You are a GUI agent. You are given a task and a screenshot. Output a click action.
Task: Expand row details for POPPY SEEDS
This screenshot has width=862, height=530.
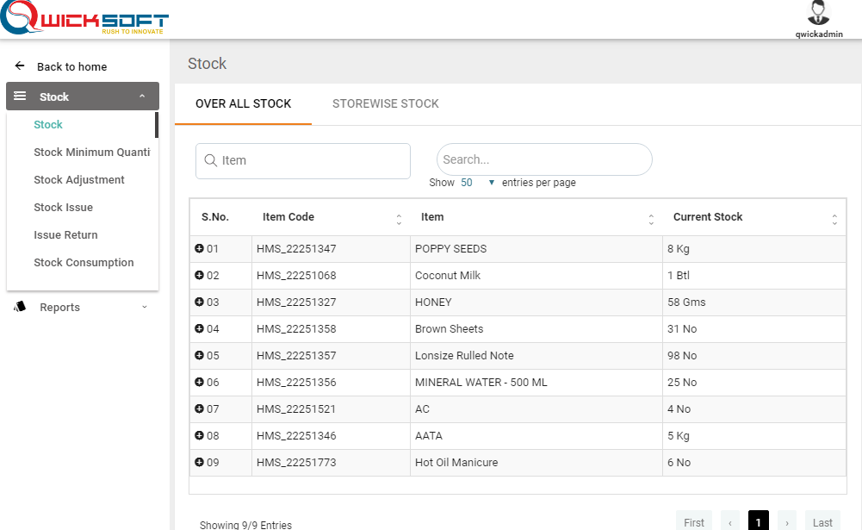pos(199,249)
